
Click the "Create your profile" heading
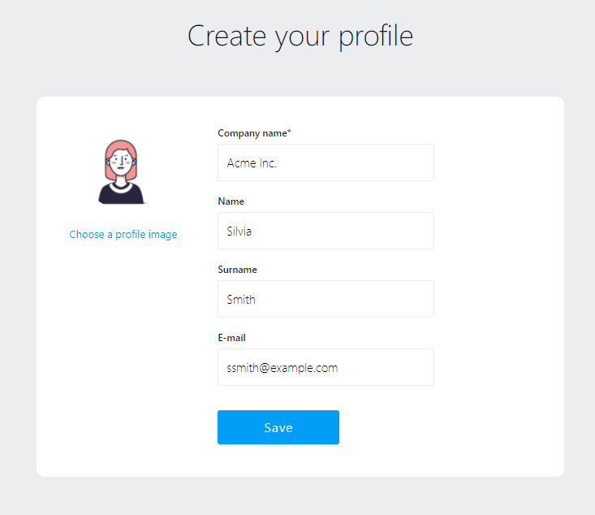(300, 37)
